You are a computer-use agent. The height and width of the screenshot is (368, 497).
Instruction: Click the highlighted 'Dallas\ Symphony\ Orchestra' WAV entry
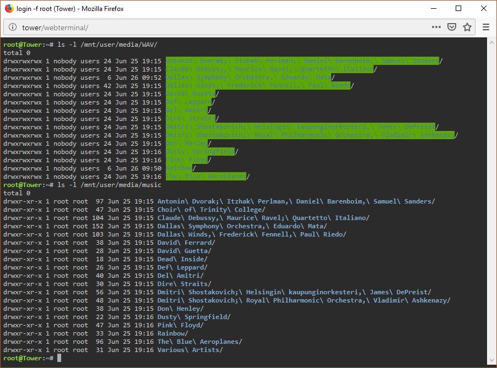(x=248, y=77)
